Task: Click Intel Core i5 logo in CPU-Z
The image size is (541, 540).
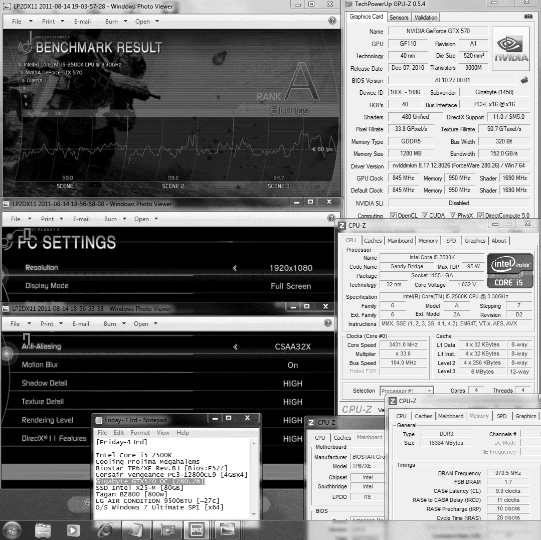Action: [510, 271]
